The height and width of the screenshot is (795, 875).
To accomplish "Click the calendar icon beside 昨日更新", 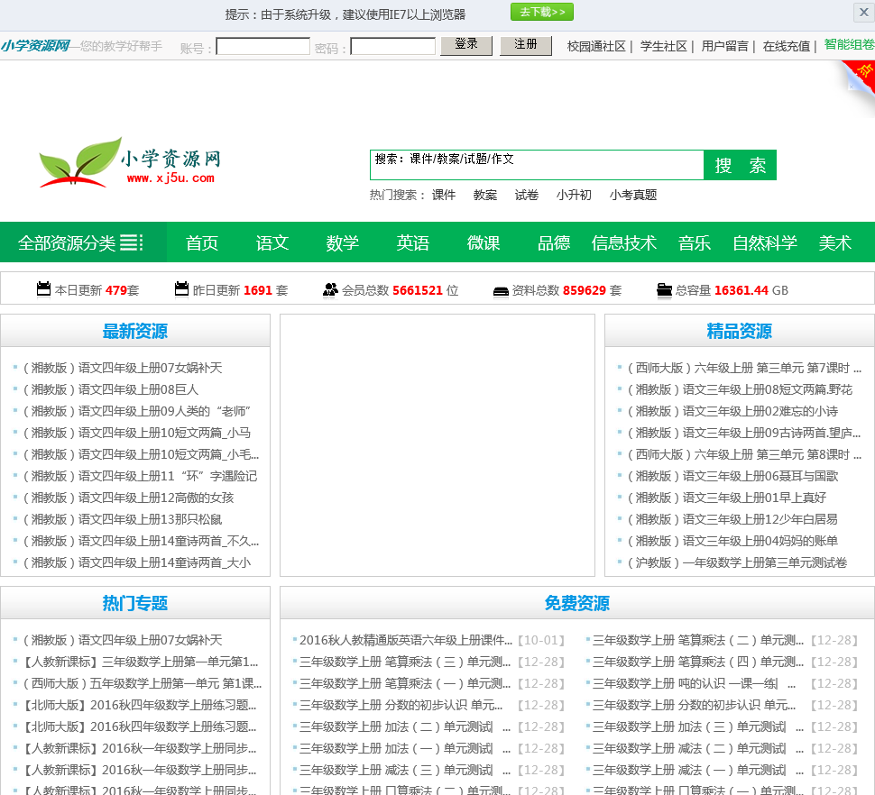I will 181,289.
